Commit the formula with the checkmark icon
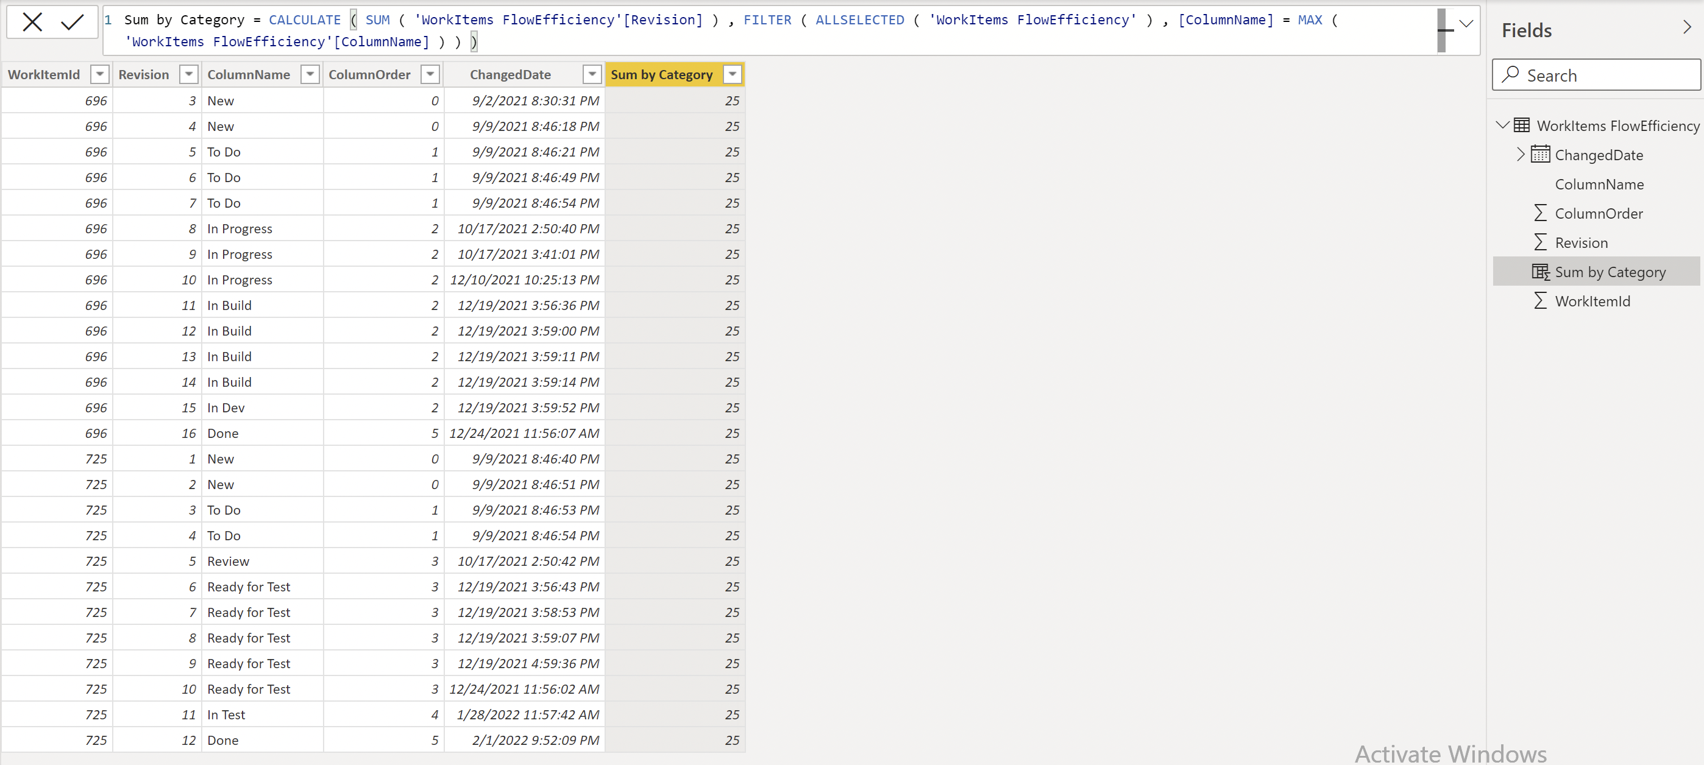This screenshot has height=765, width=1704. 72,22
